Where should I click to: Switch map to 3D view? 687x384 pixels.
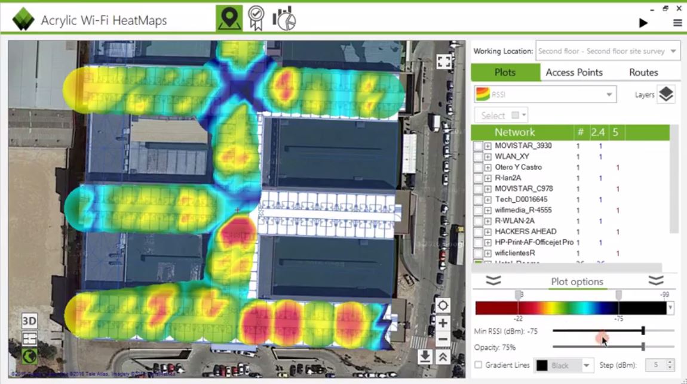click(x=29, y=321)
